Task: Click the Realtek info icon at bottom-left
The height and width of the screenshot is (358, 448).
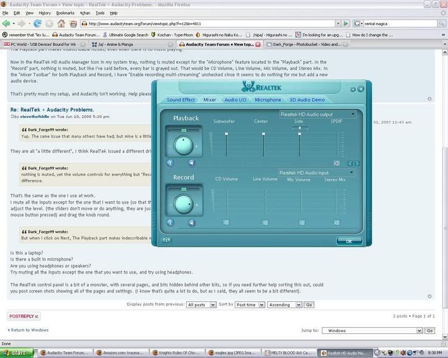Action: [166, 240]
